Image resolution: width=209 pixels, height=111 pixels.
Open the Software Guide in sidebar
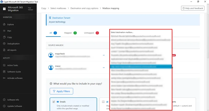(14, 72)
